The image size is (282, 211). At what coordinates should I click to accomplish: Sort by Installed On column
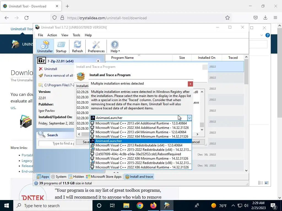tap(207, 58)
